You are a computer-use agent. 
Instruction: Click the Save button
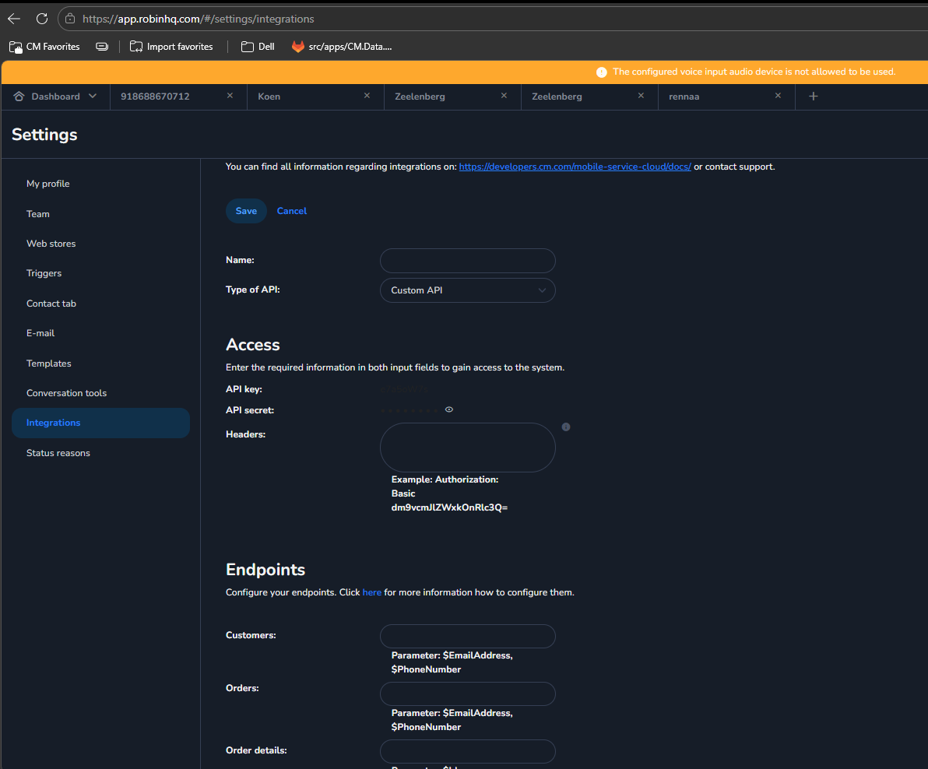[246, 211]
